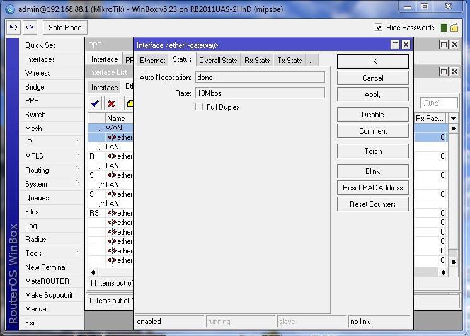
Task: Expand the Tools submenu
Action: coord(77,253)
